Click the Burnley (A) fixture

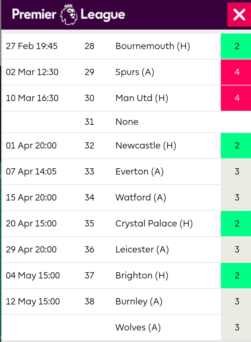[139, 302]
